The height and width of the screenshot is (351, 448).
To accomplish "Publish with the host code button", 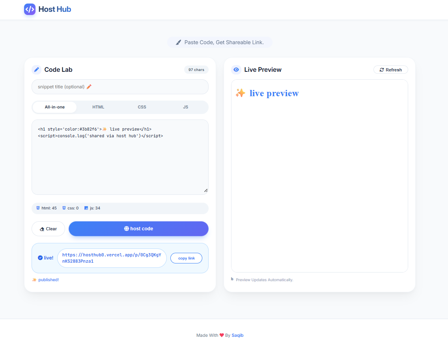I will click(x=138, y=229).
